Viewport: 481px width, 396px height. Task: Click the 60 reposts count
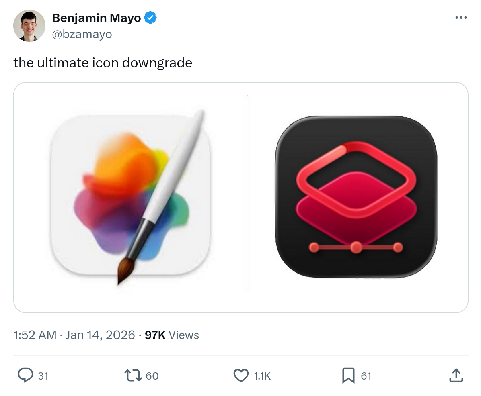152,376
